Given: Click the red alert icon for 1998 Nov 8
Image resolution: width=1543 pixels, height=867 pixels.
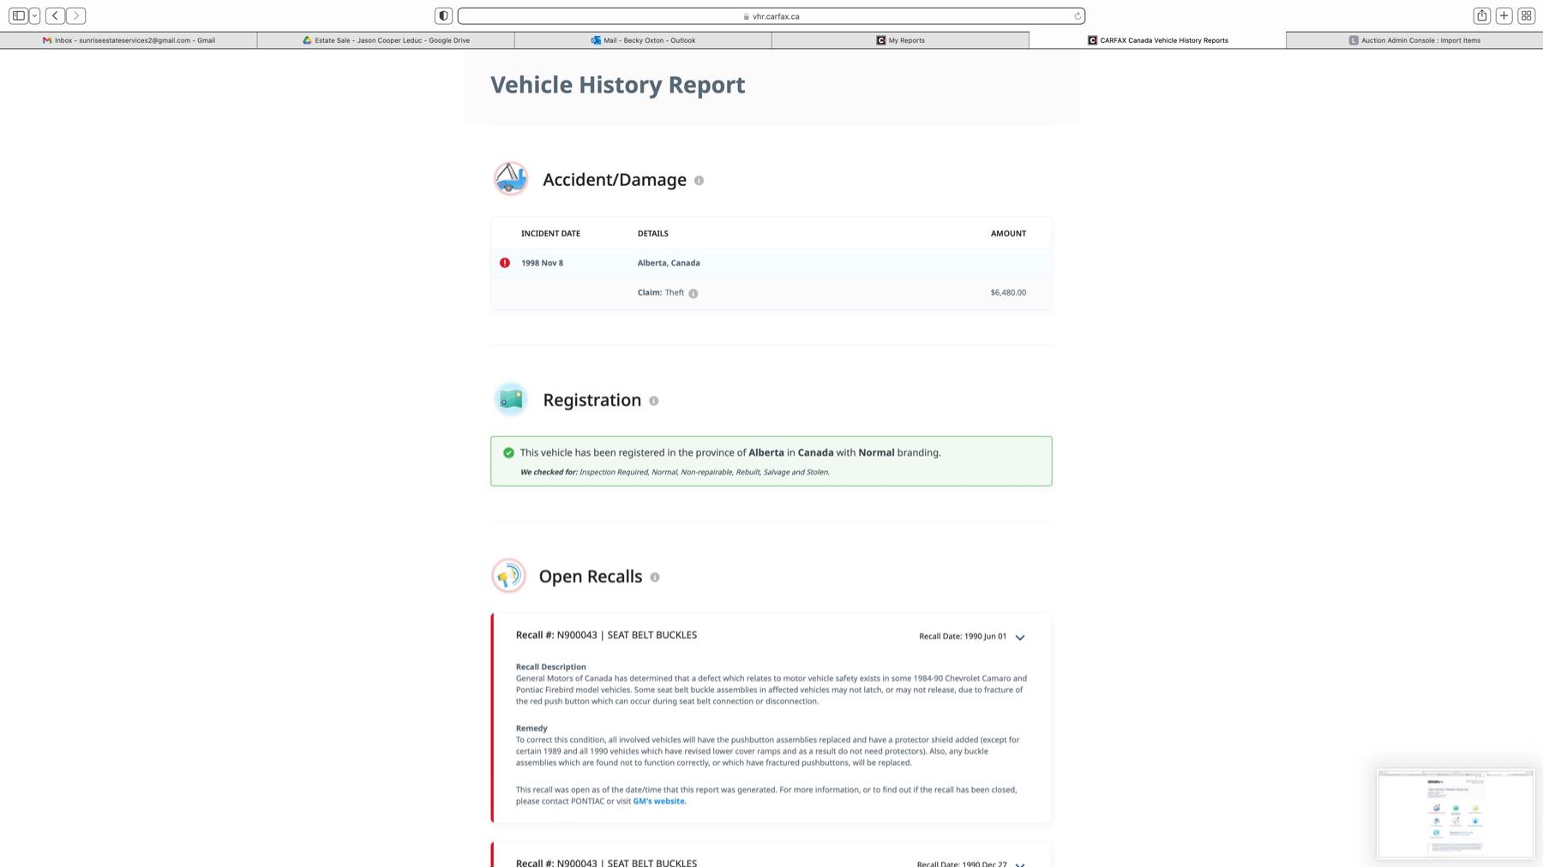Looking at the screenshot, I should pyautogui.click(x=505, y=263).
